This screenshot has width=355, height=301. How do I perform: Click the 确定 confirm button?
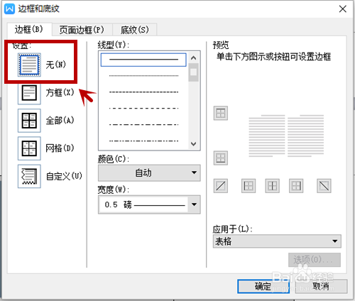[263, 286]
